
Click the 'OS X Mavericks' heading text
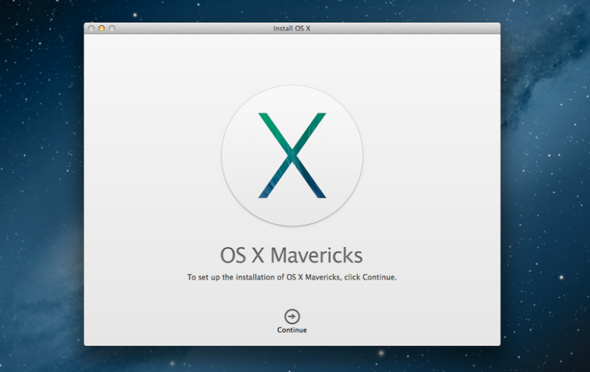click(x=291, y=255)
